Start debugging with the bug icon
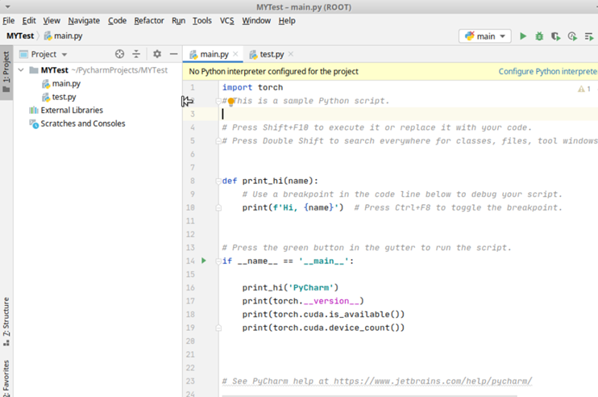This screenshot has height=397, width=598. click(x=539, y=36)
